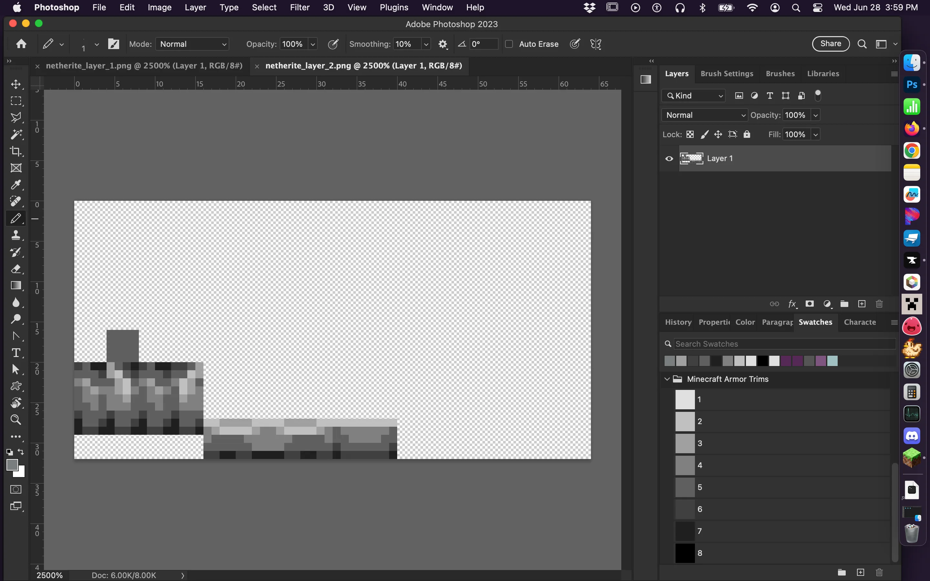This screenshot has height=581, width=930.
Task: Add a layer mask
Action: pyautogui.click(x=810, y=304)
